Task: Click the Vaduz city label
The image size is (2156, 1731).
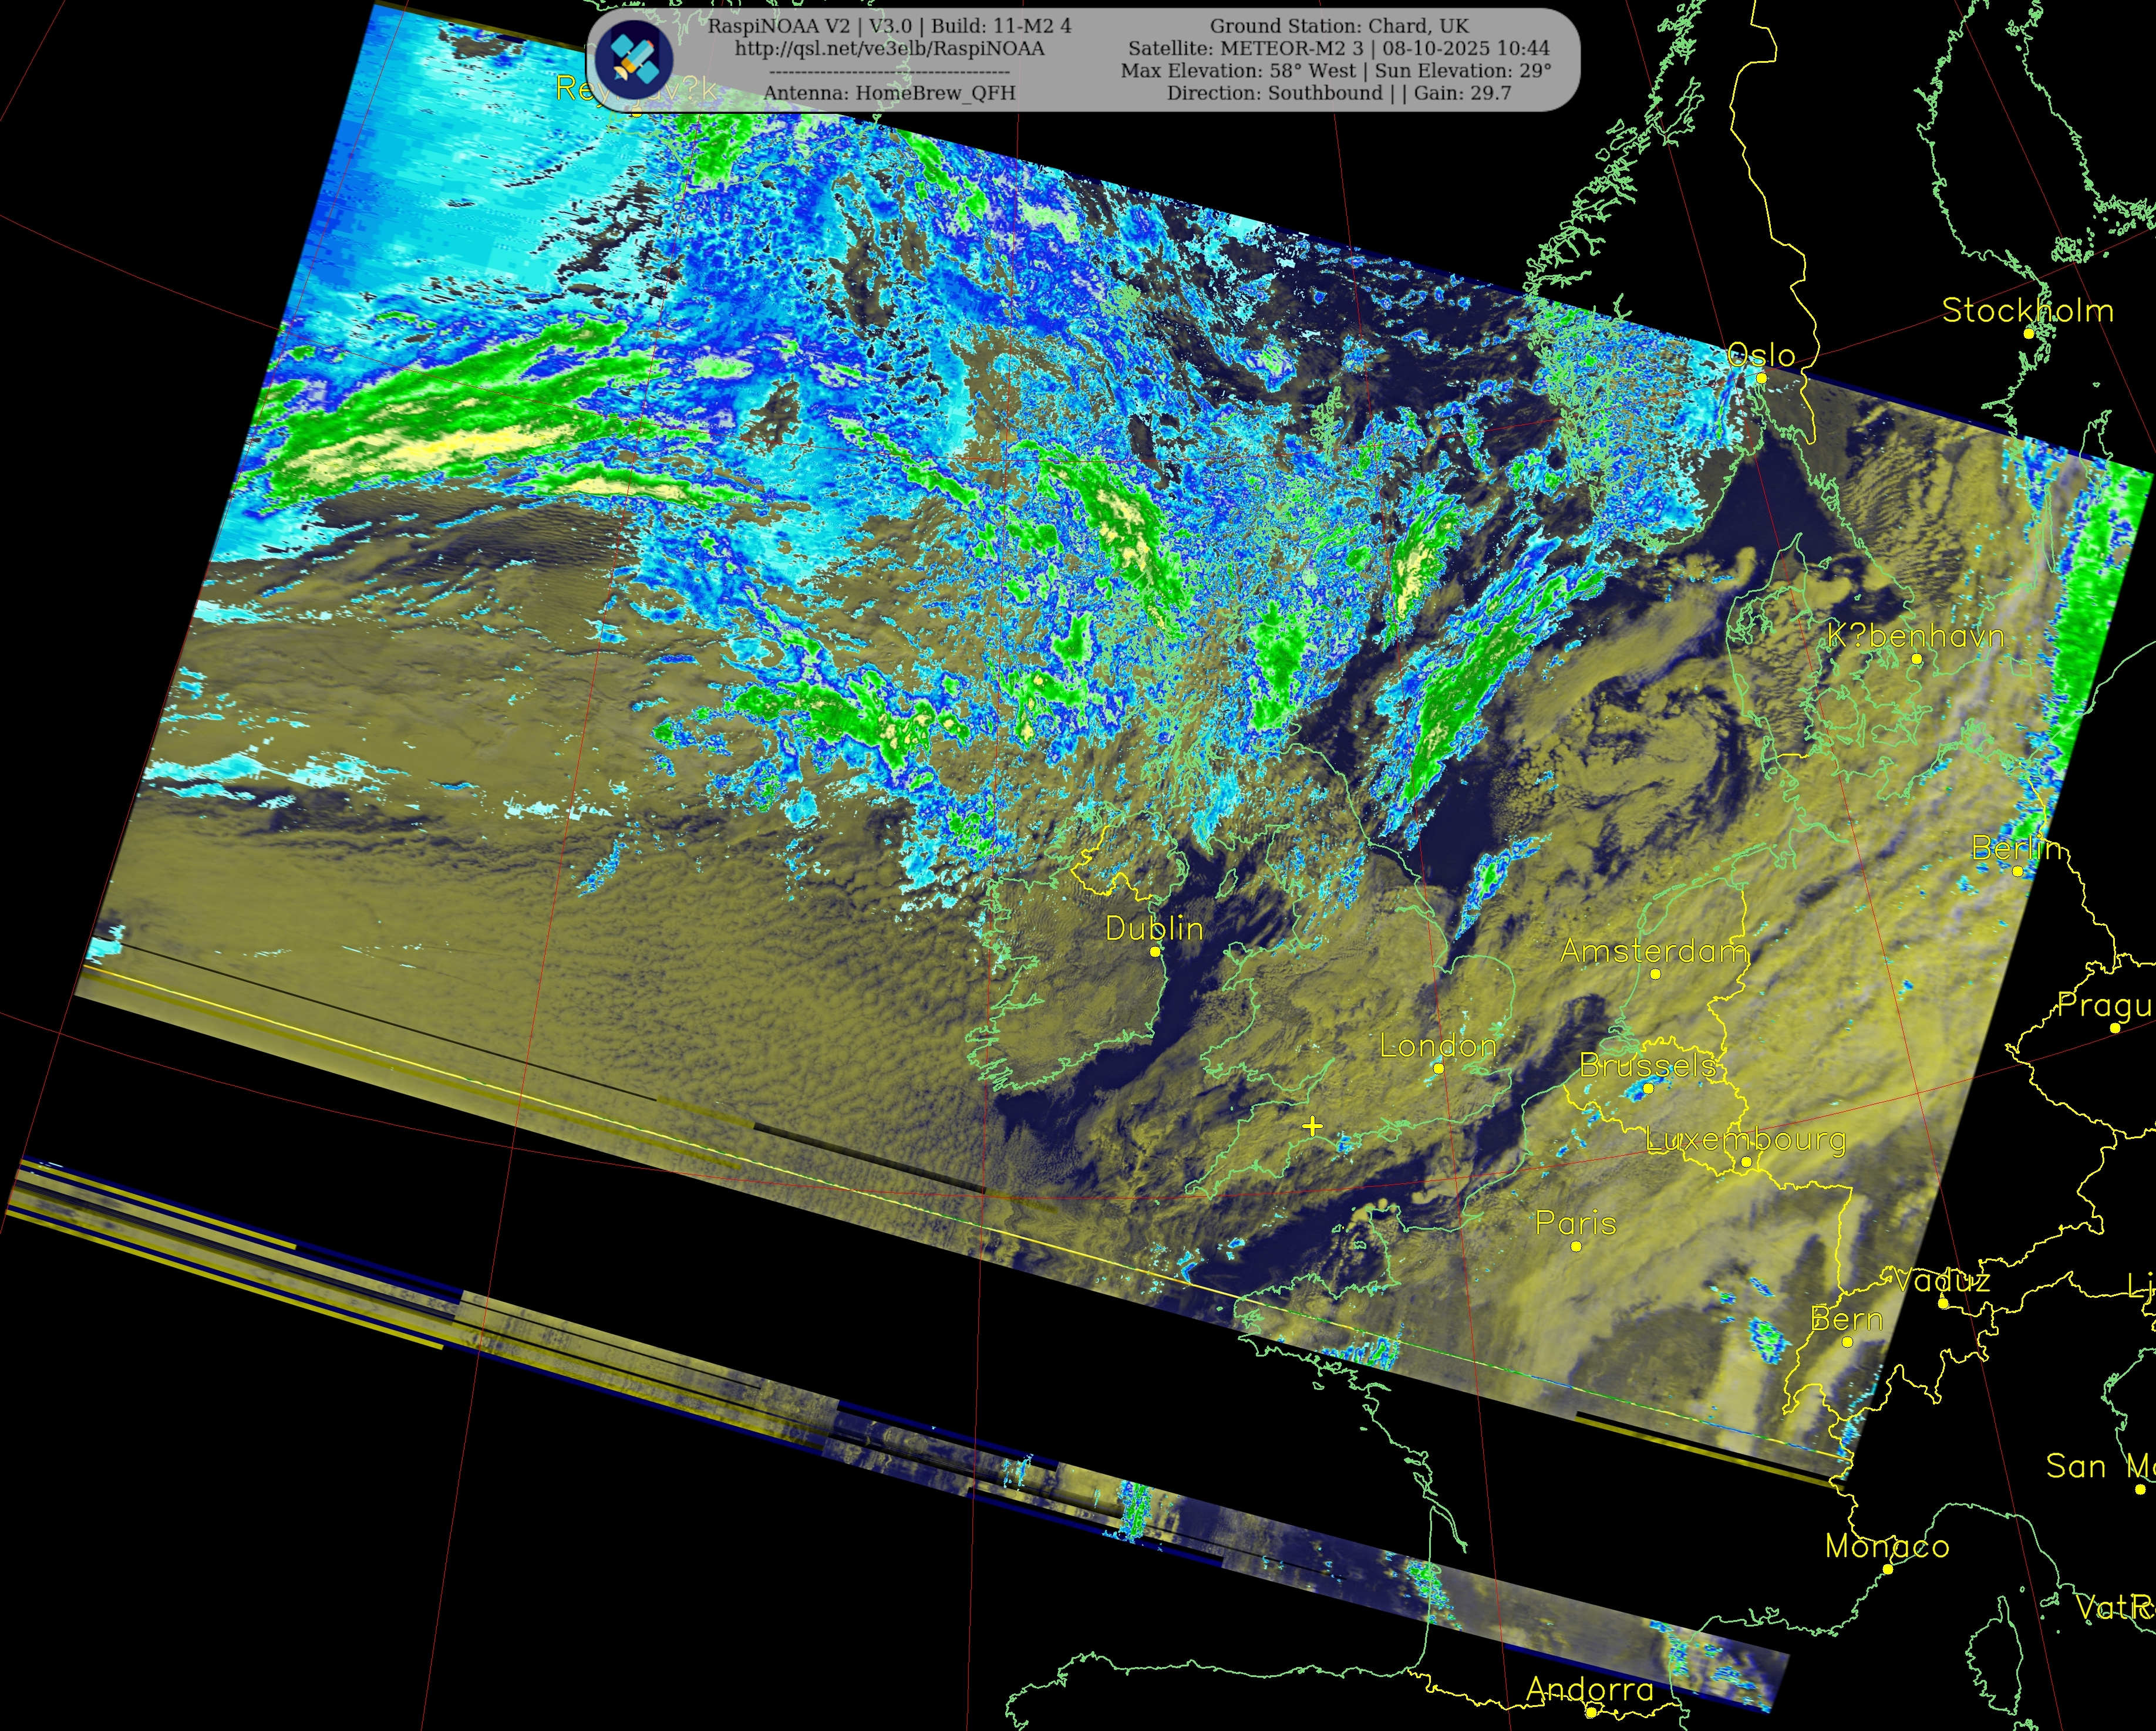Action: coord(1942,1280)
